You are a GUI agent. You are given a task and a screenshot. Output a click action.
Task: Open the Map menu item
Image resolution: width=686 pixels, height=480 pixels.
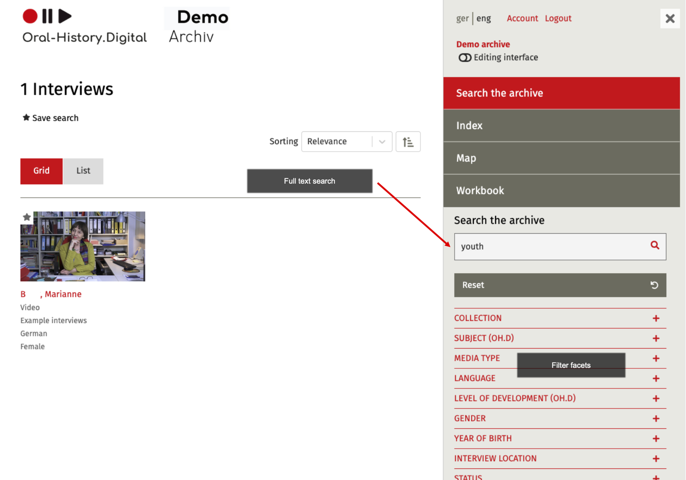coord(561,158)
